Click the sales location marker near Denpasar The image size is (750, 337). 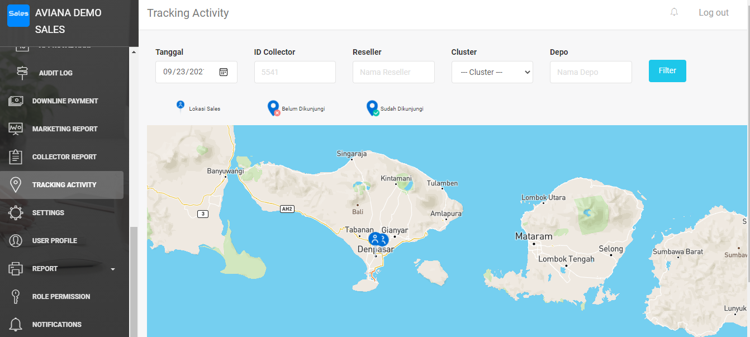click(376, 239)
